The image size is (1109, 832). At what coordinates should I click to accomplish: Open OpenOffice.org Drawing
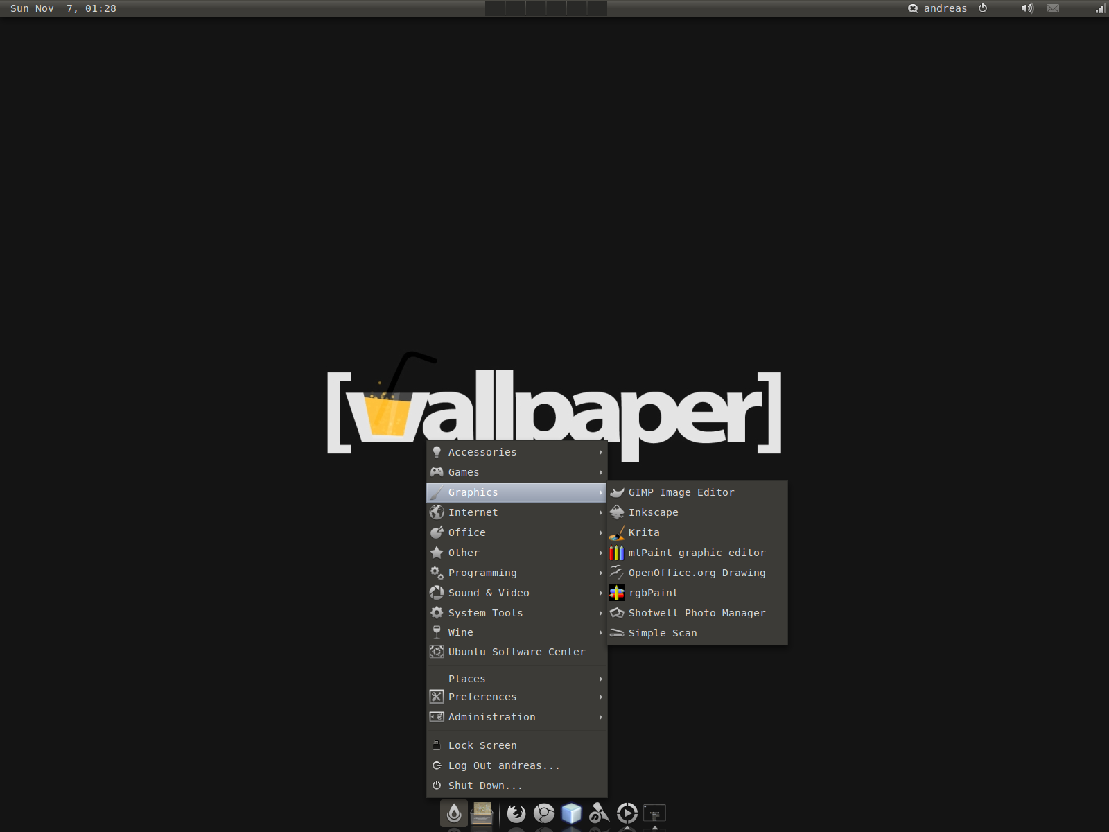pos(697,573)
